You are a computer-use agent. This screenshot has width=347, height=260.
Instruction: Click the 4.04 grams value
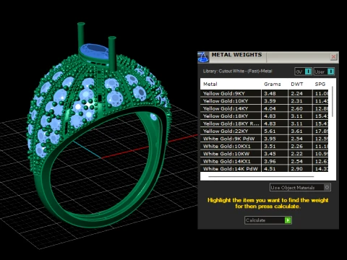[x=270, y=108]
